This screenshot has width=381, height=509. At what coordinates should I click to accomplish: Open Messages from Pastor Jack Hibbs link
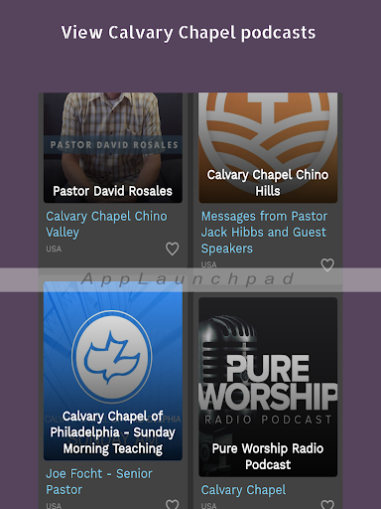tap(264, 232)
